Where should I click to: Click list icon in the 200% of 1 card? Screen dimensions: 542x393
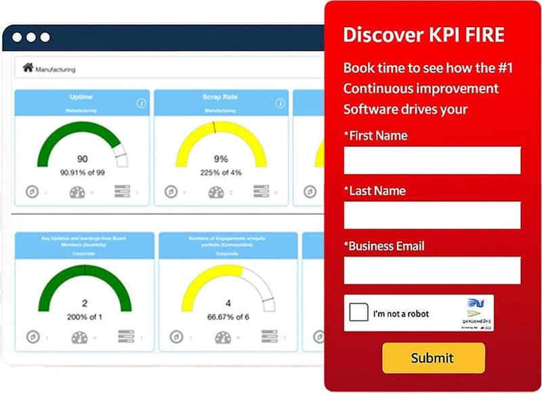tap(126, 336)
